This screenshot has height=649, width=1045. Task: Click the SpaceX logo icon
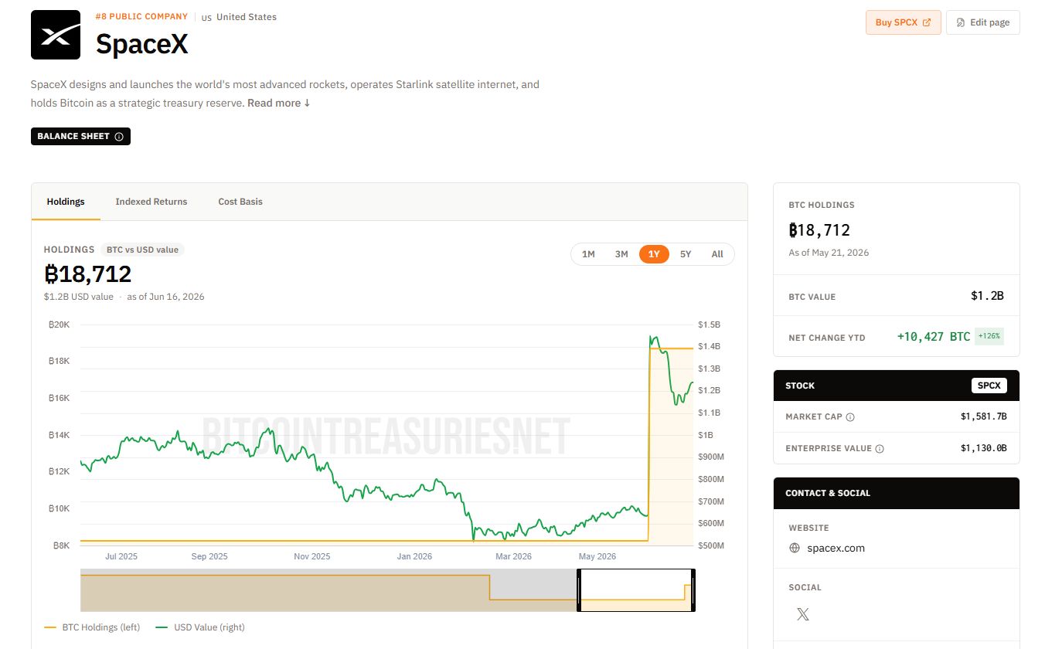tap(56, 35)
